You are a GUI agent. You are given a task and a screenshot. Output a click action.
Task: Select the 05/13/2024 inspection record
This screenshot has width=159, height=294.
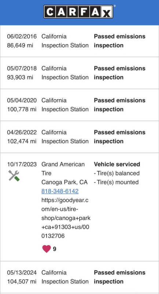79,277
